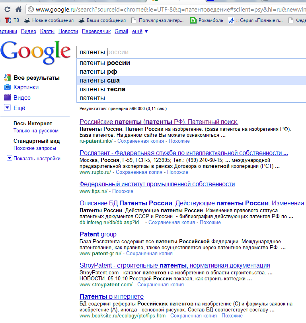The height and width of the screenshot is (323, 306).
Task: Open Сохраненная копия for www.patent-gr.ru
Action: [x=149, y=254]
